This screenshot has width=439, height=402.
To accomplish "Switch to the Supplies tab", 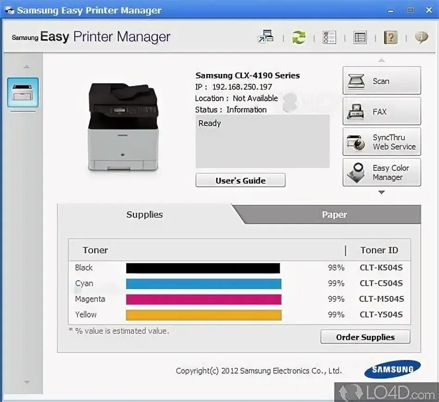I will point(144,214).
